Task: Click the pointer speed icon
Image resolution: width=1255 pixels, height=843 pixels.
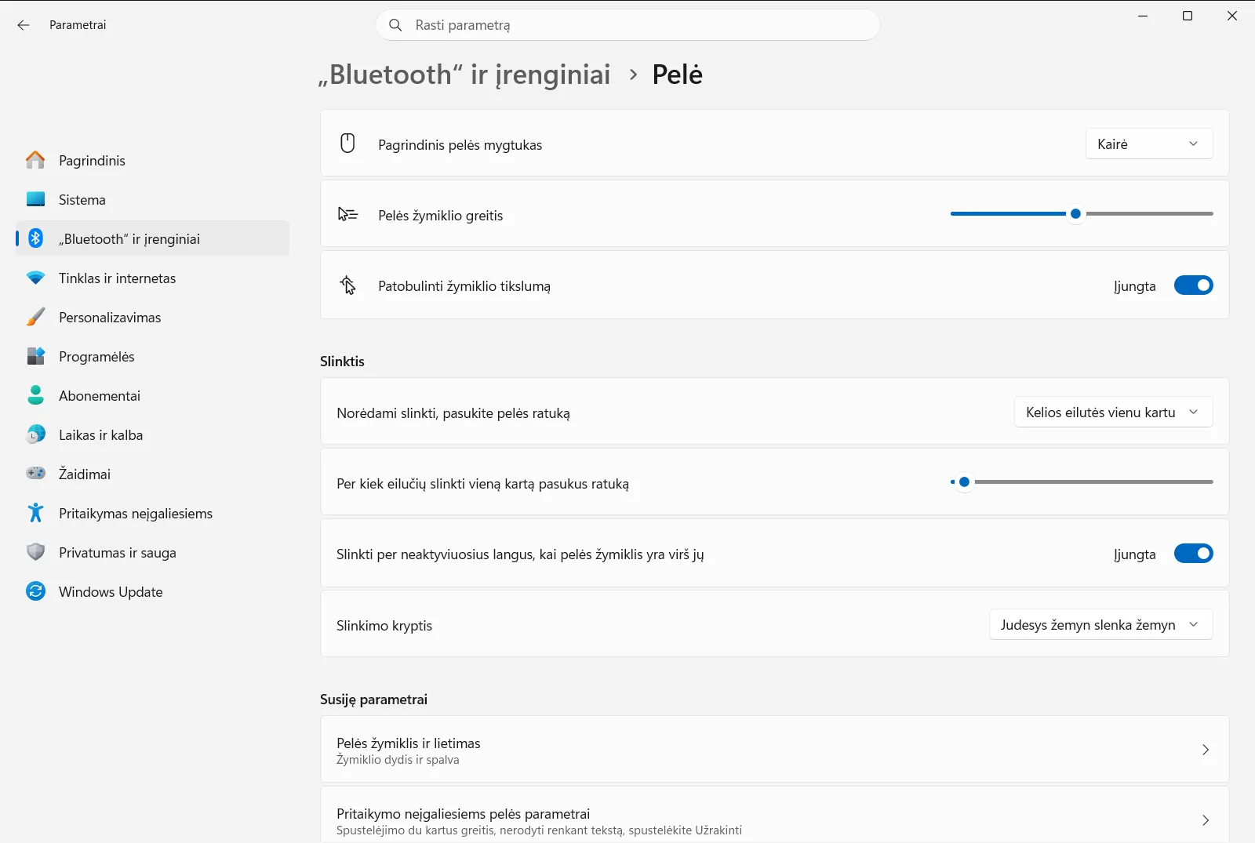Action: point(347,214)
